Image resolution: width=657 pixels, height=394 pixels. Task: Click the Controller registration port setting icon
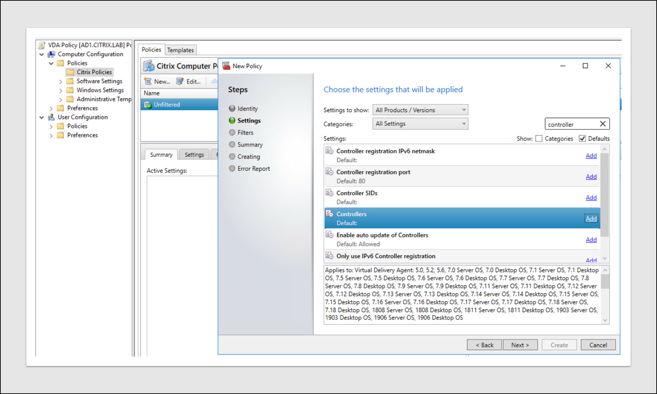point(329,172)
